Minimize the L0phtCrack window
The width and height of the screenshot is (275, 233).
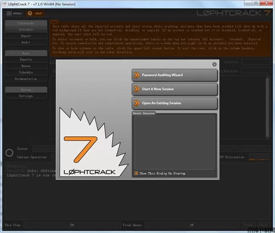[248, 3]
